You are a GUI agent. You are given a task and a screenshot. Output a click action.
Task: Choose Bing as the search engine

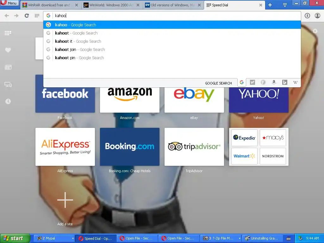284,83
